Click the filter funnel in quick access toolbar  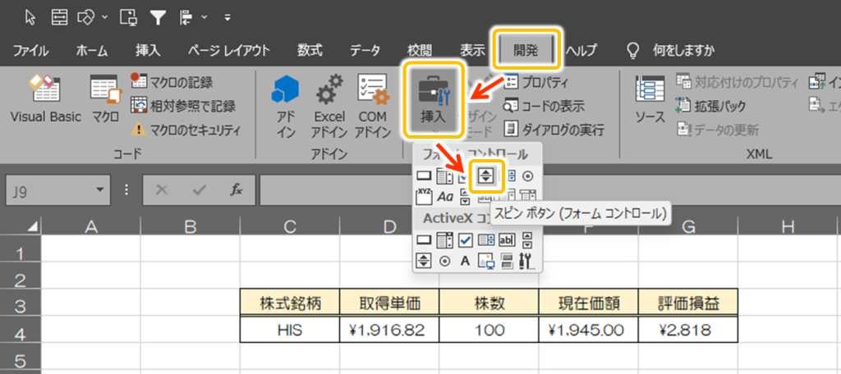click(159, 16)
